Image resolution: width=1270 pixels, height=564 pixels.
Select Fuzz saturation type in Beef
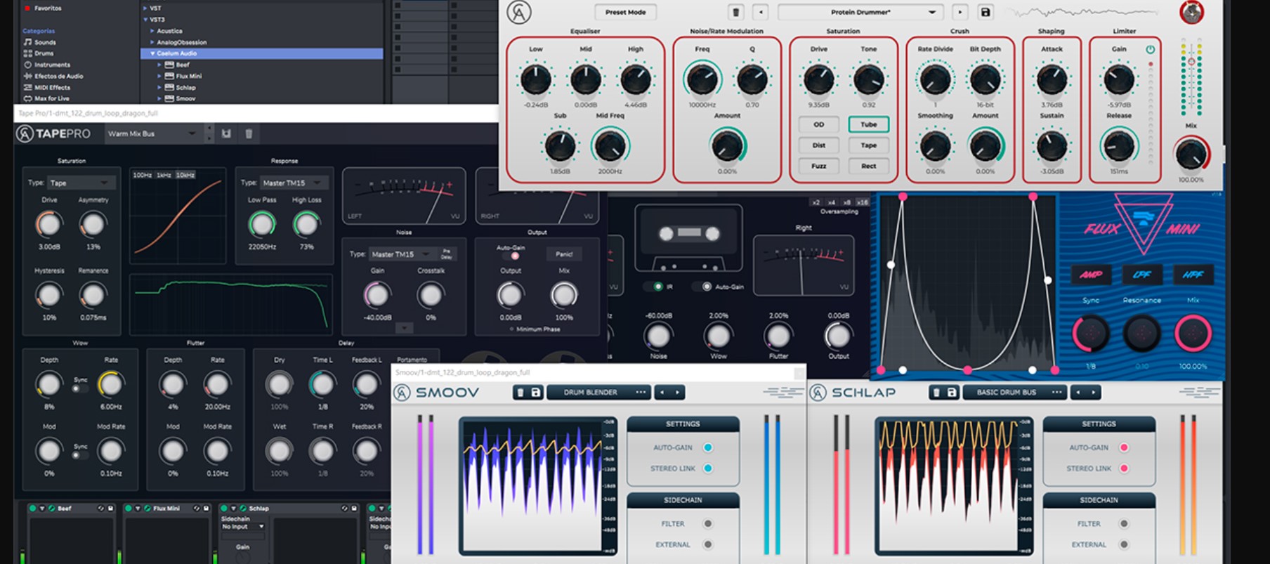[x=818, y=166]
